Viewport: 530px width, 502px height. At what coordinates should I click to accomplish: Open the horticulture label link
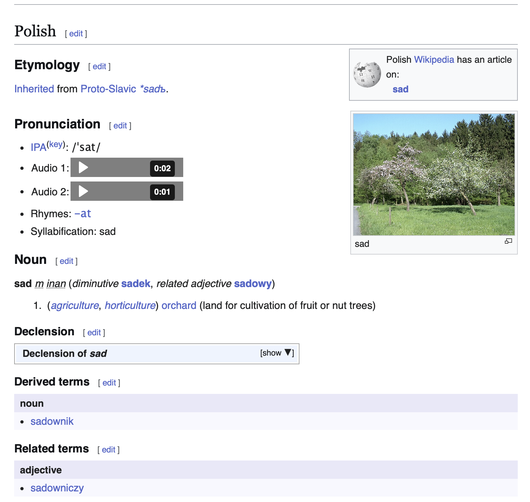tap(130, 305)
